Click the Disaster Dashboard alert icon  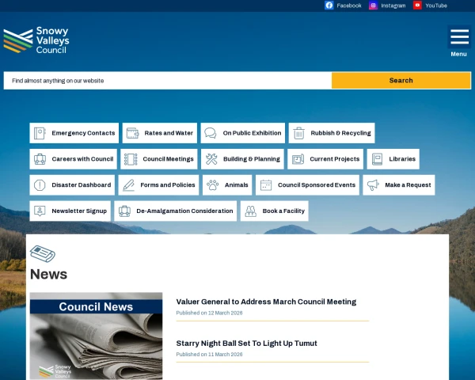tap(40, 185)
